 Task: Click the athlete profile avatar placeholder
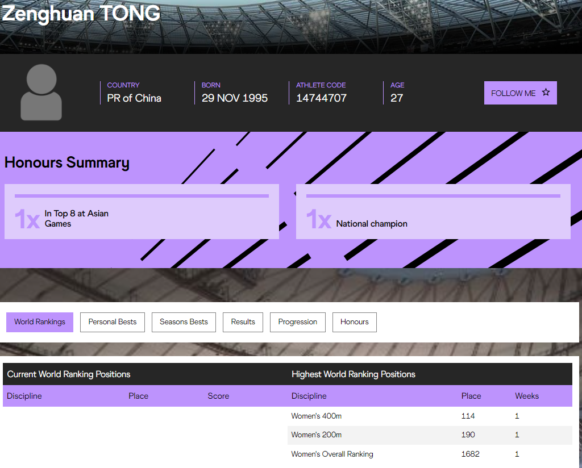click(41, 93)
